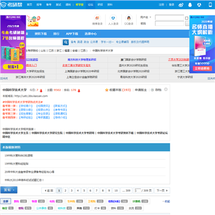Viewport: 215px width, 215px height.
Task: Open the mobile phone icon in top bar
Action: (210, 5)
